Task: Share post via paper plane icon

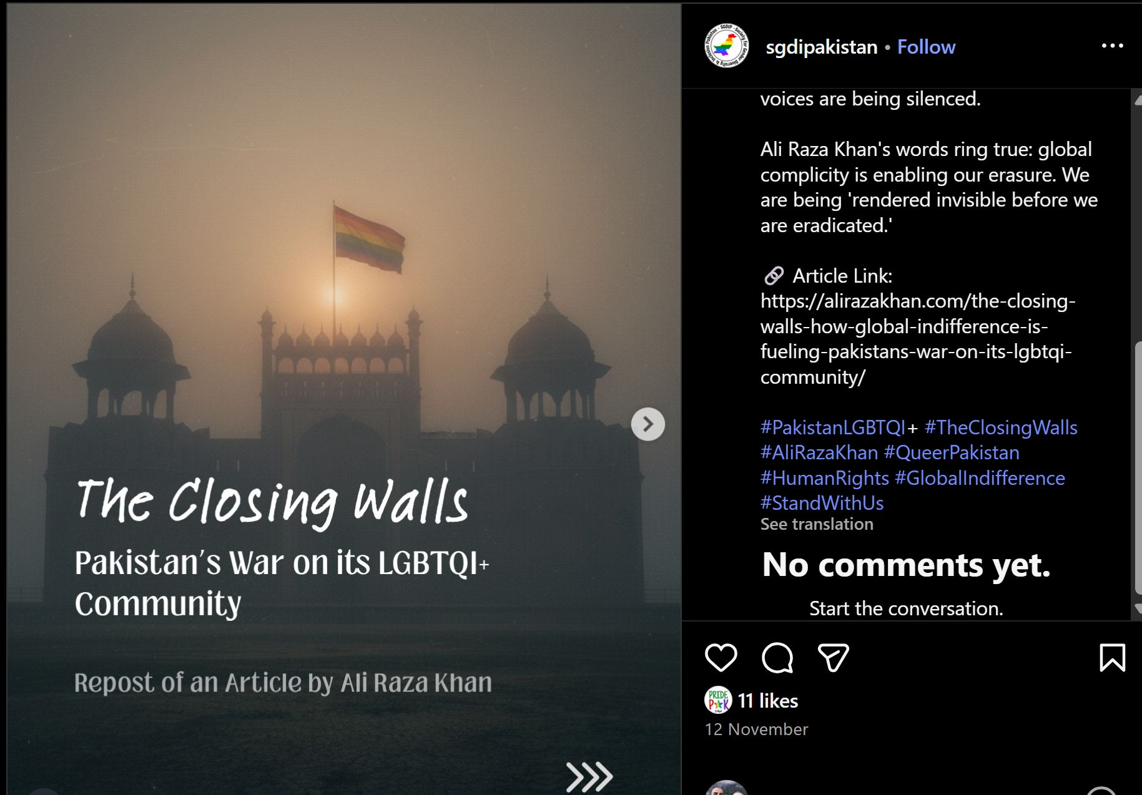Action: [x=834, y=658]
